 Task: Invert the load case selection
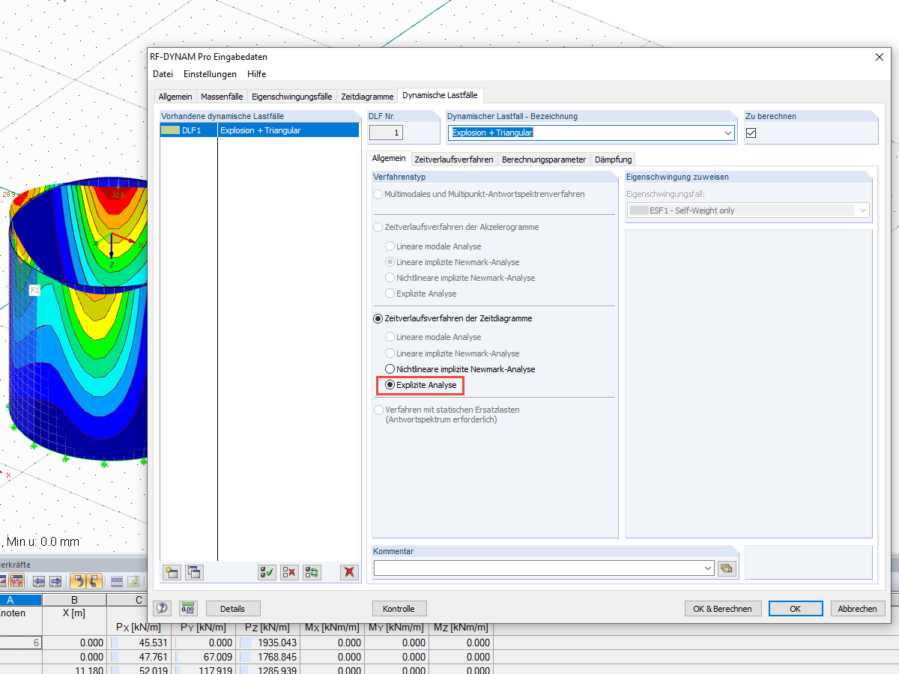(x=311, y=572)
